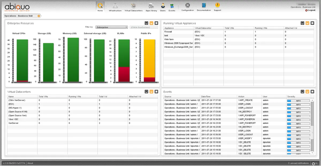Select the Web farm appliance row
The width and height of the screenshot is (321, 166).
point(239,39)
